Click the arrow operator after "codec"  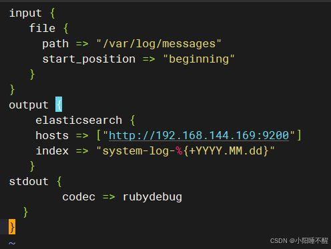109,197
